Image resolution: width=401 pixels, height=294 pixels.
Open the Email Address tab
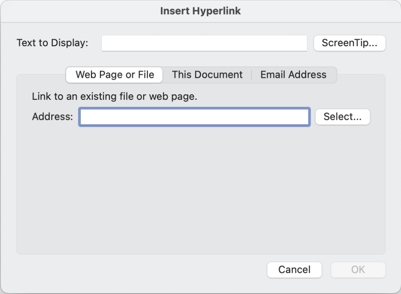[x=293, y=75]
